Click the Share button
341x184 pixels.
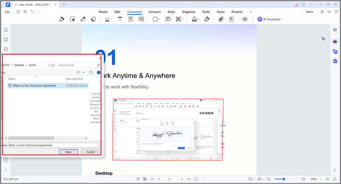pyautogui.click(x=309, y=12)
